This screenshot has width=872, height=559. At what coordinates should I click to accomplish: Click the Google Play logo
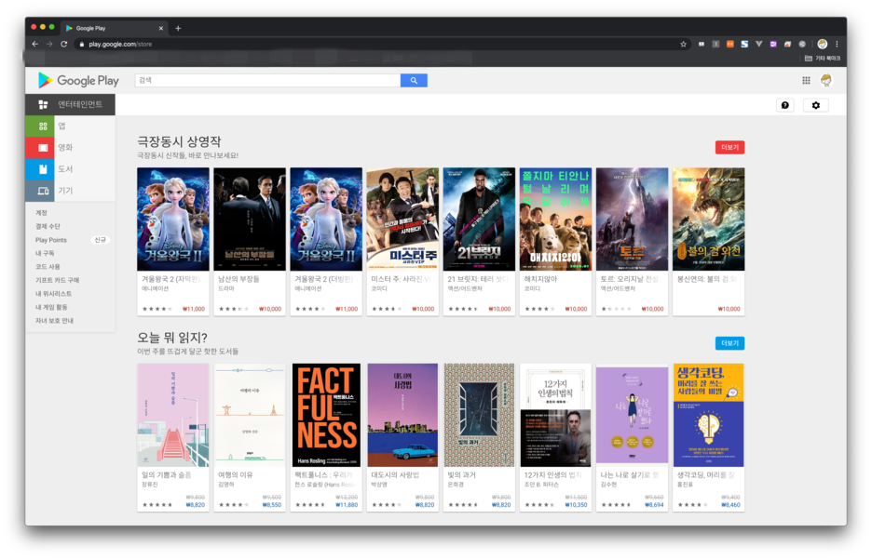[x=78, y=81]
